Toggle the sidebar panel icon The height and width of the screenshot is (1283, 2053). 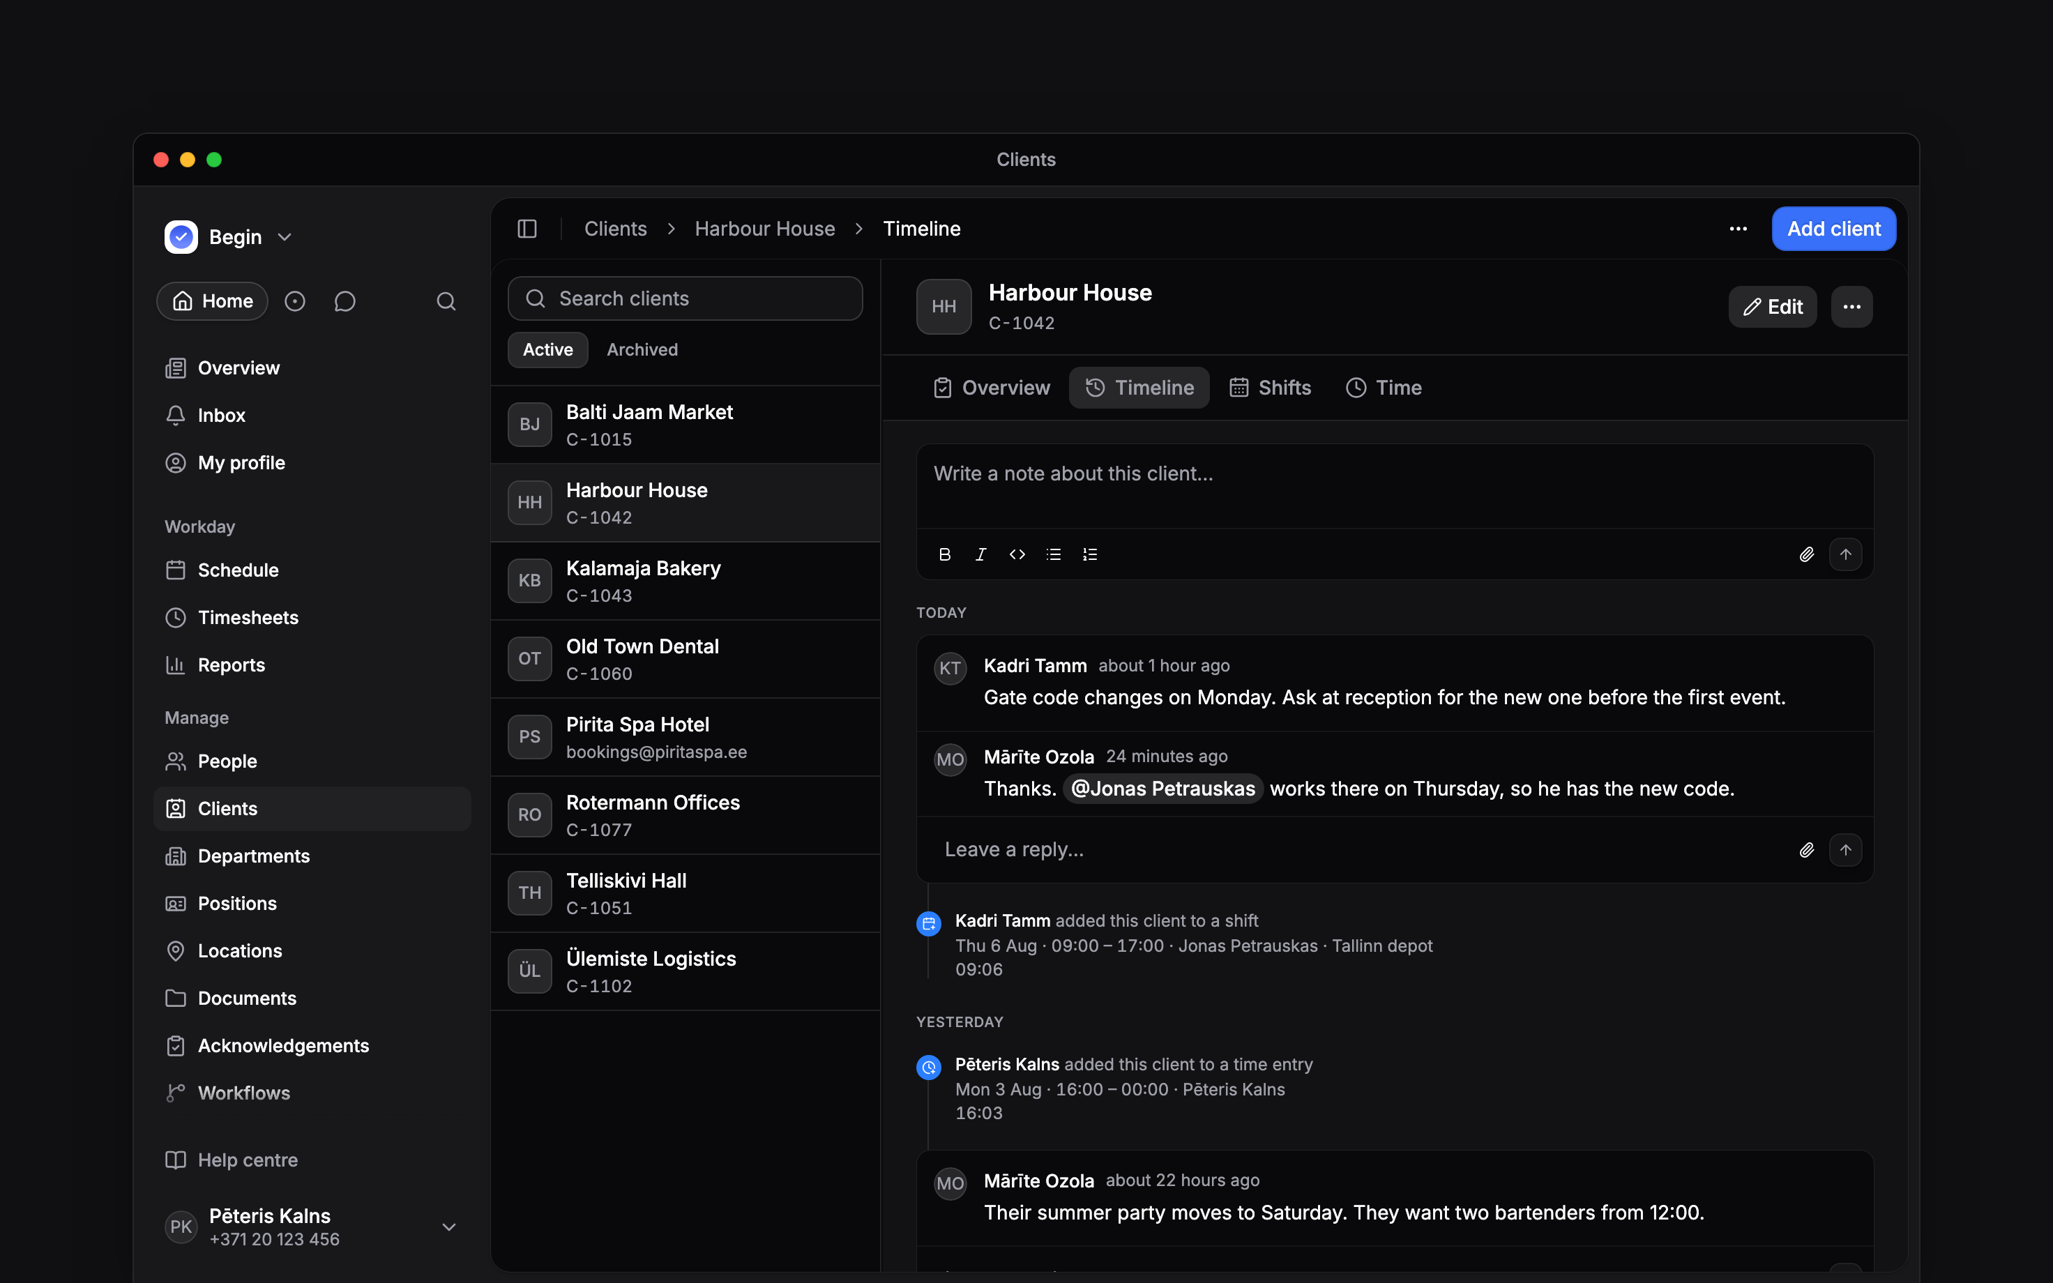click(x=526, y=229)
